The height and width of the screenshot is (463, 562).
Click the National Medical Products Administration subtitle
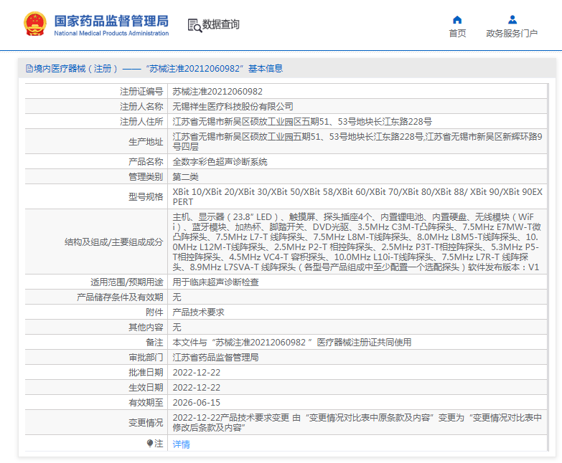[111, 34]
